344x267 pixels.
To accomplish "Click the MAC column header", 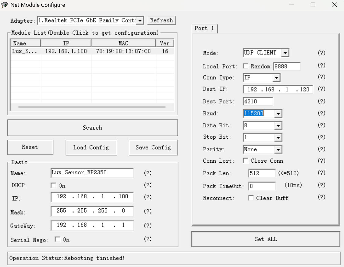I will (x=123, y=43).
